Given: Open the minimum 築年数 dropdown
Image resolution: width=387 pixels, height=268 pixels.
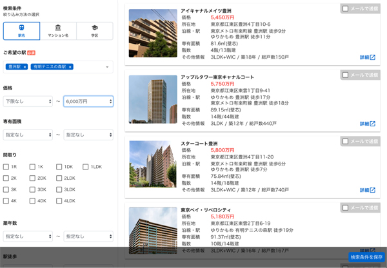Looking at the screenshot, I should pyautogui.click(x=28, y=236).
